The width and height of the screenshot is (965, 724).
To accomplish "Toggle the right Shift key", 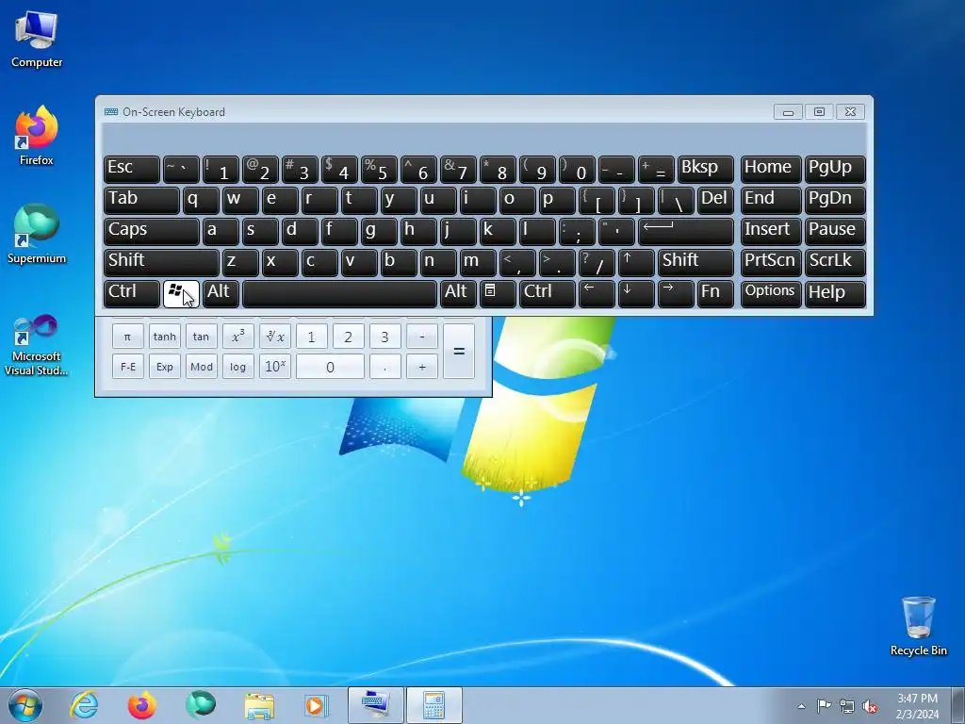I will 695,263.
